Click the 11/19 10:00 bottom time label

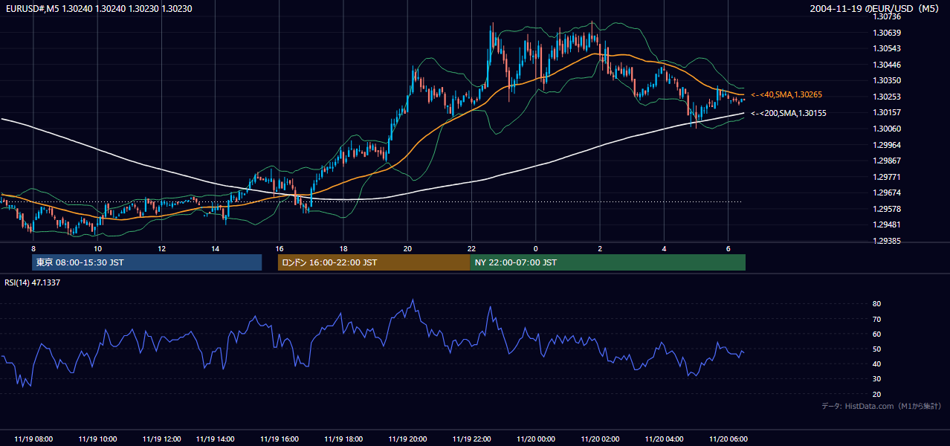coord(97,439)
